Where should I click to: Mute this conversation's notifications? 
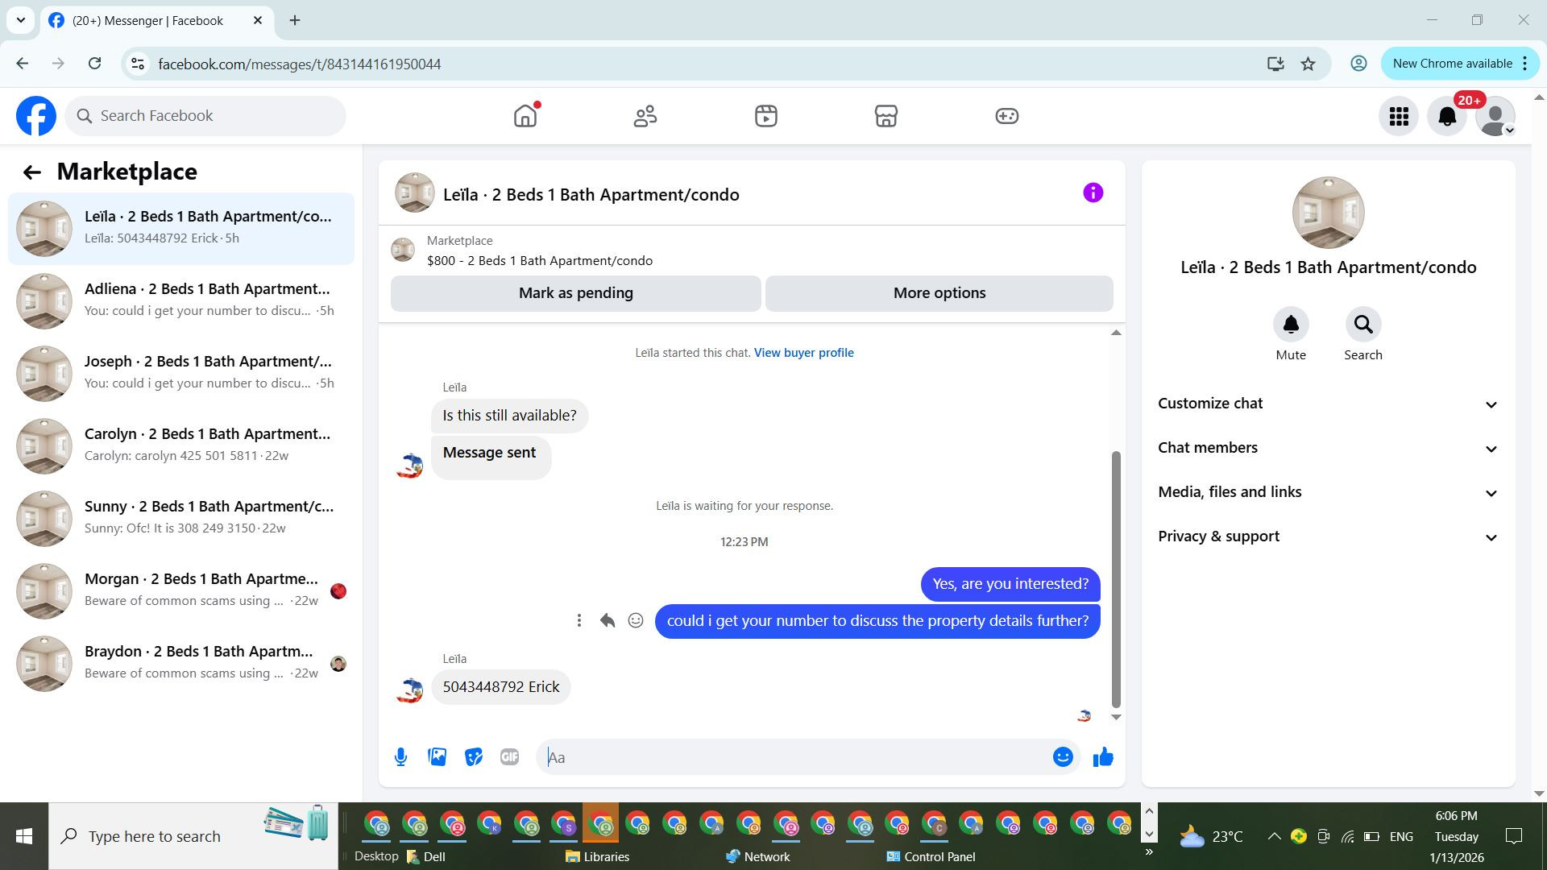(x=1290, y=325)
